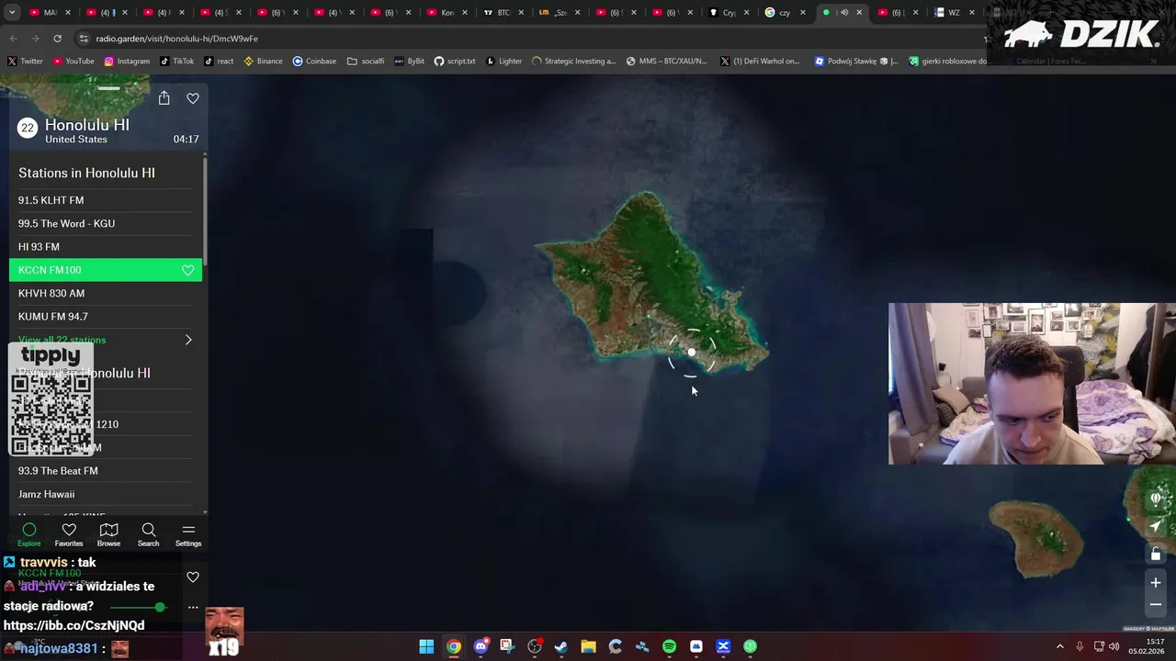Open the Search magnifier tab
The width and height of the screenshot is (1176, 661).
tap(148, 534)
